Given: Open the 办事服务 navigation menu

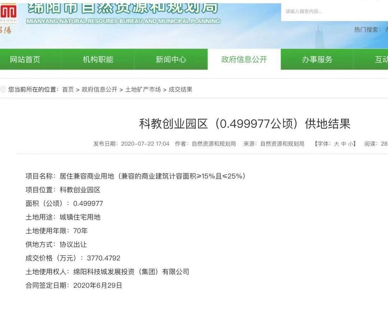Looking at the screenshot, I should pyautogui.click(x=317, y=60).
